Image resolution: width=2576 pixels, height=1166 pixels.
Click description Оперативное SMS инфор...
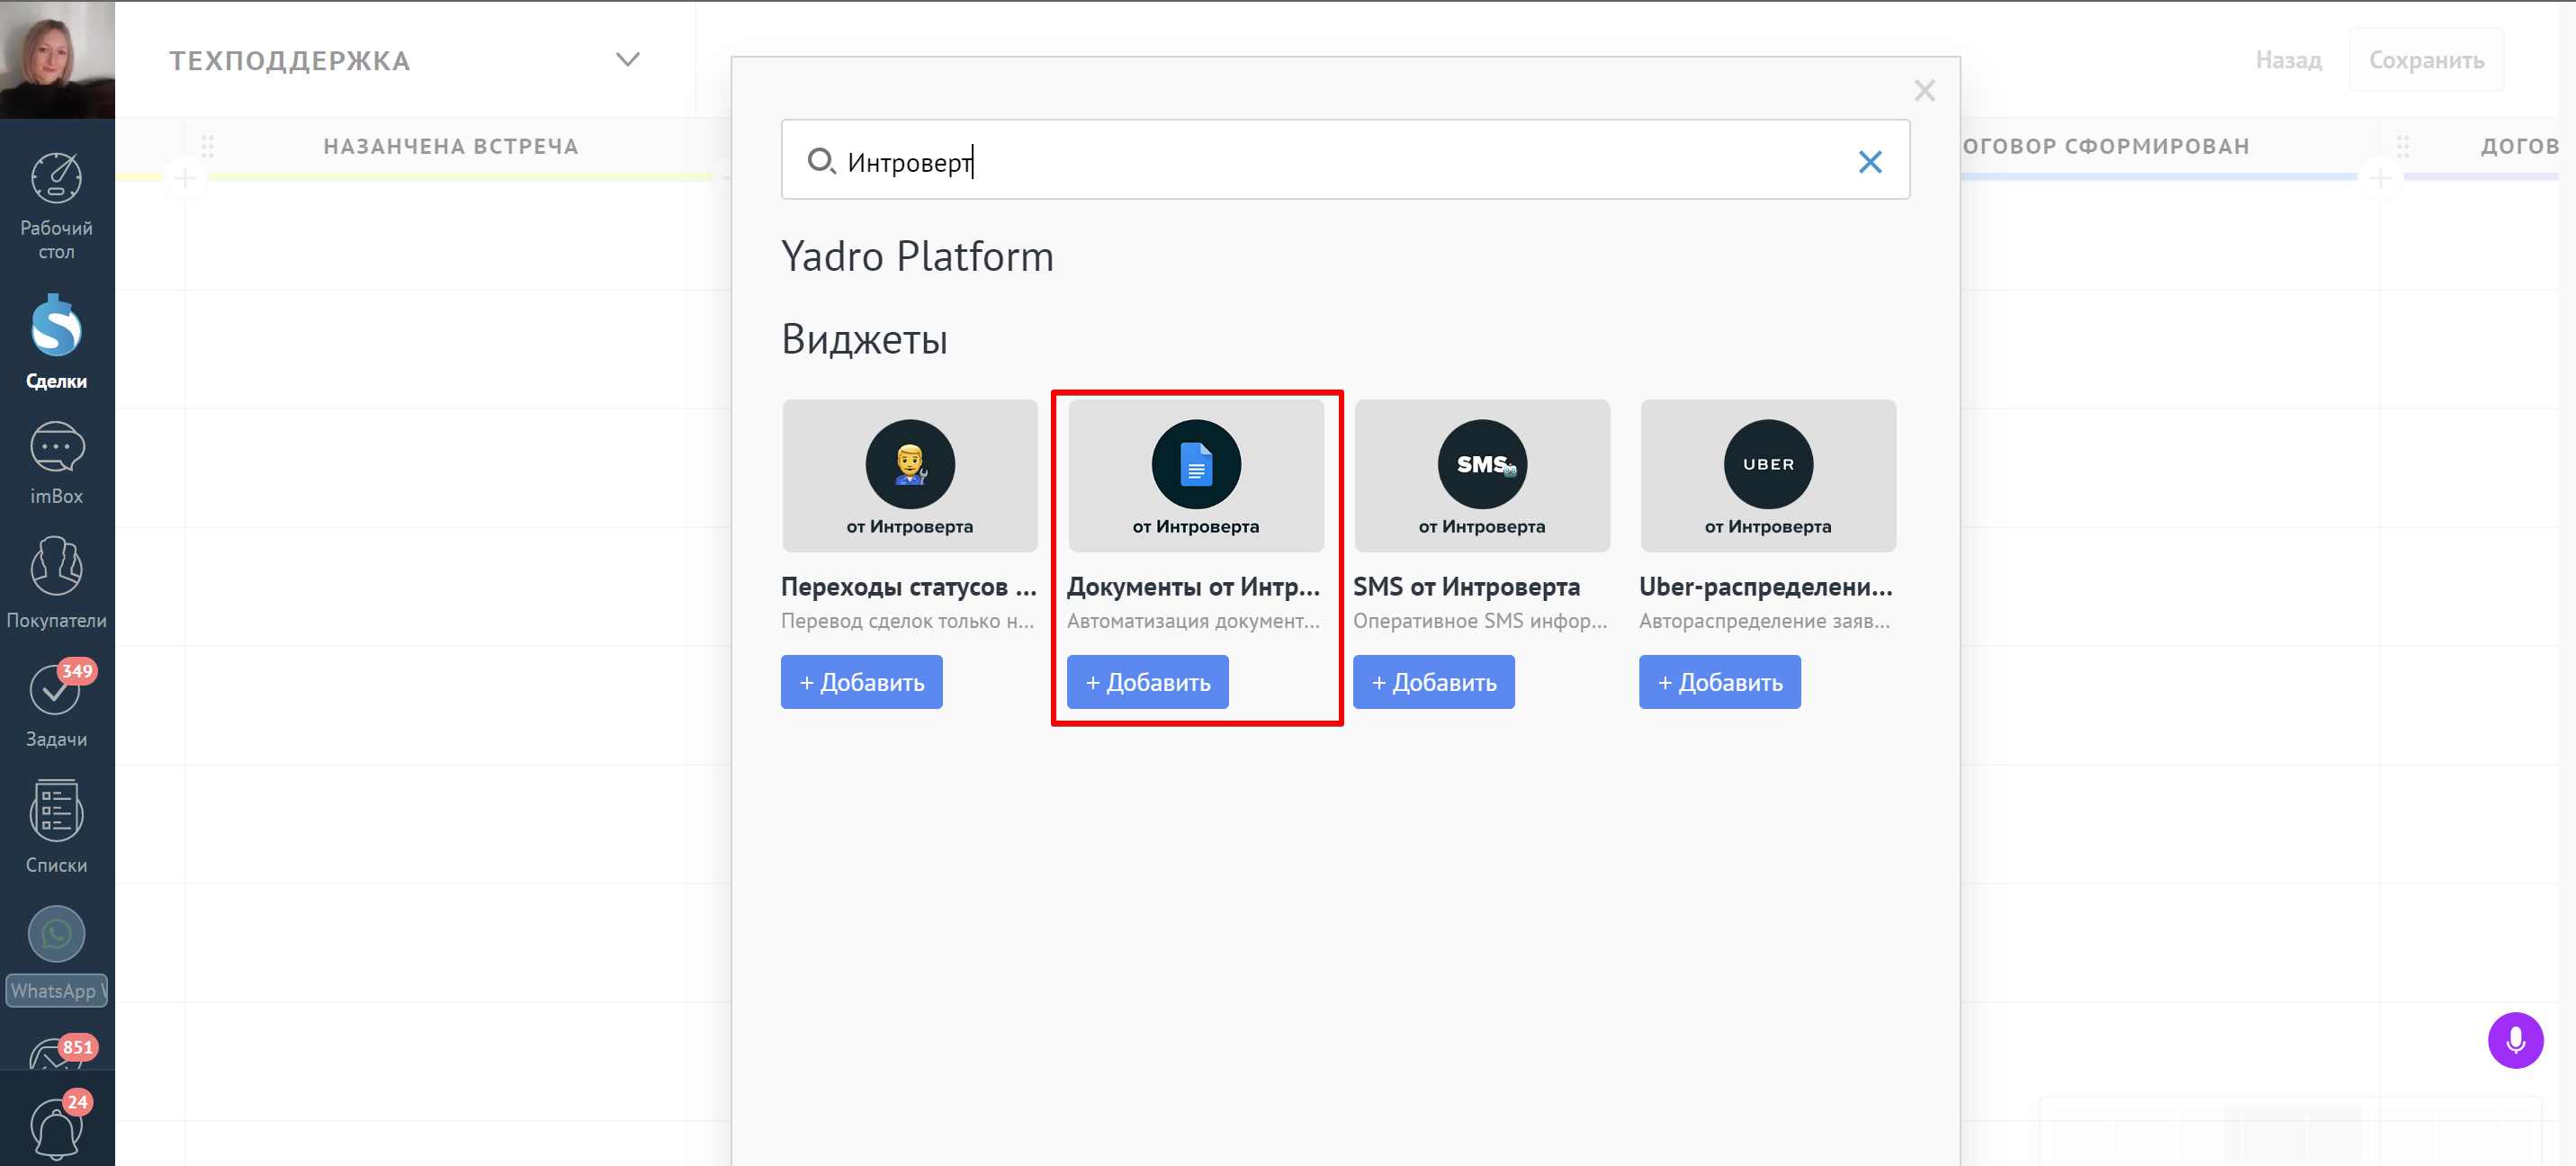coord(1479,621)
